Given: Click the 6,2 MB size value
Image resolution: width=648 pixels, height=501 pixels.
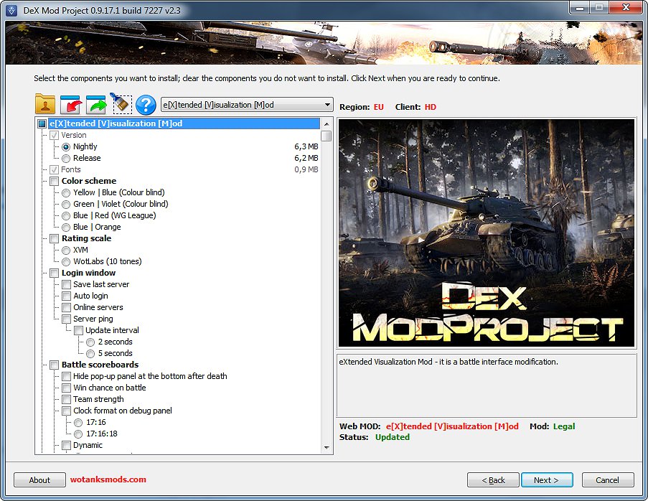Looking at the screenshot, I should click(x=306, y=159).
